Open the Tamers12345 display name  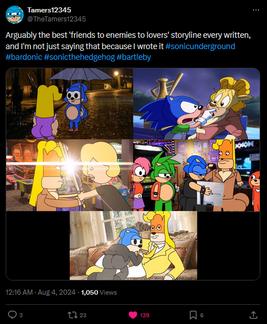(x=49, y=10)
